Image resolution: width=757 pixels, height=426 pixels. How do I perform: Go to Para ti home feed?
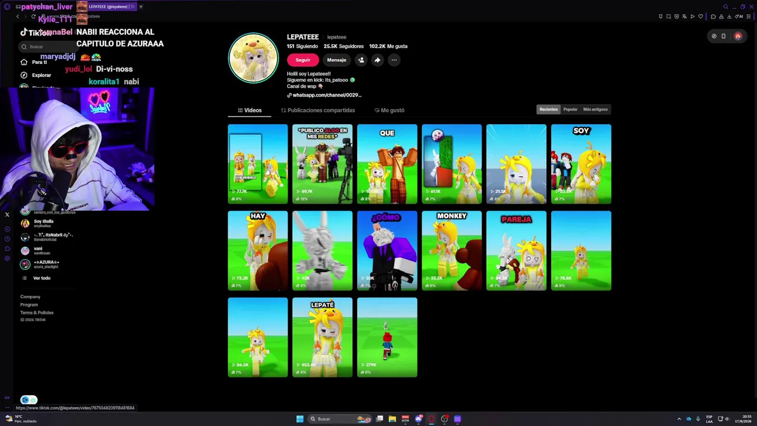(x=34, y=62)
